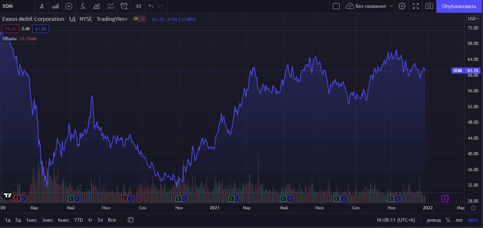483x228 pixels.
Task: Create an alert with the alarm clock icon
Action: (124, 6)
